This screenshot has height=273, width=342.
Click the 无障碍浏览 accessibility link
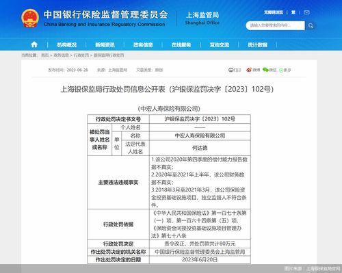click(274, 12)
